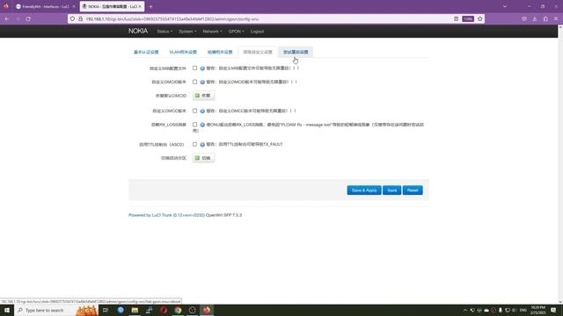Open the Status menu in the Nokia navbar
The width and height of the screenshot is (563, 316).
(165, 32)
